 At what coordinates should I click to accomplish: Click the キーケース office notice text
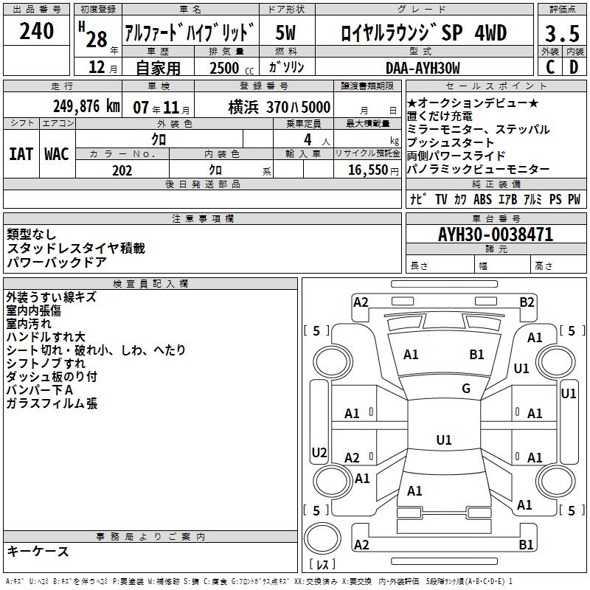click(38, 551)
